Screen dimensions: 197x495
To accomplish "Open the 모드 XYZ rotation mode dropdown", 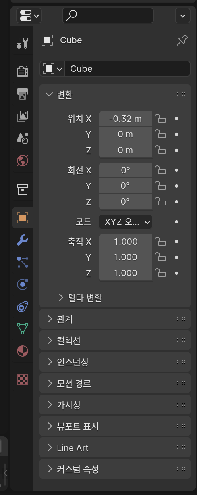I will pyautogui.click(x=126, y=222).
